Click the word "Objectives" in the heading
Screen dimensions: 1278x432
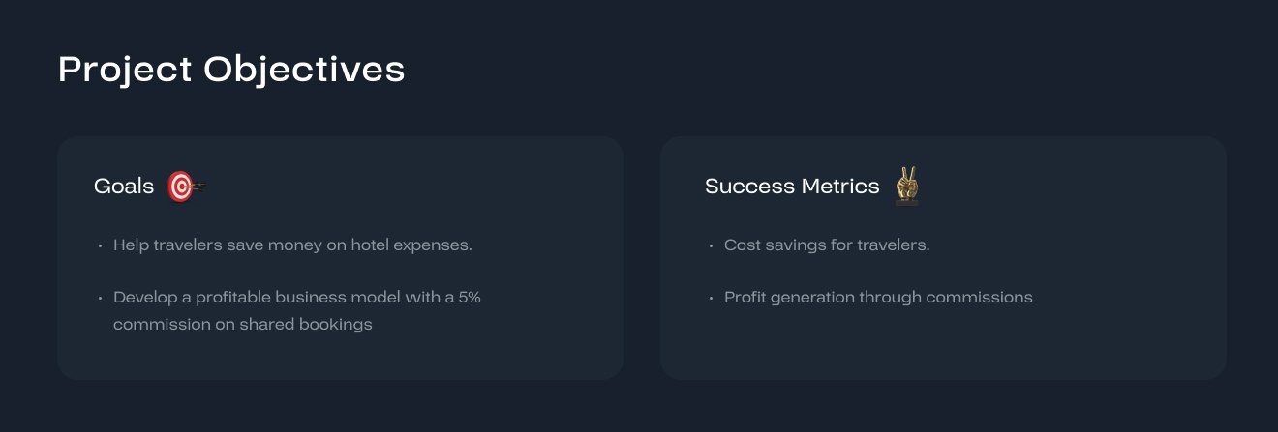point(304,70)
